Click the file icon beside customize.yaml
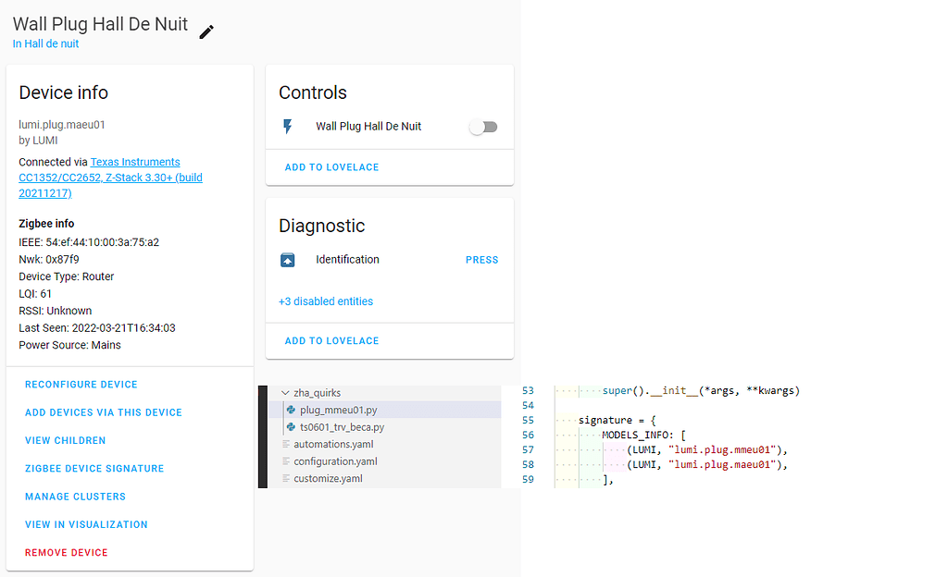The image size is (948, 577). coord(285,479)
